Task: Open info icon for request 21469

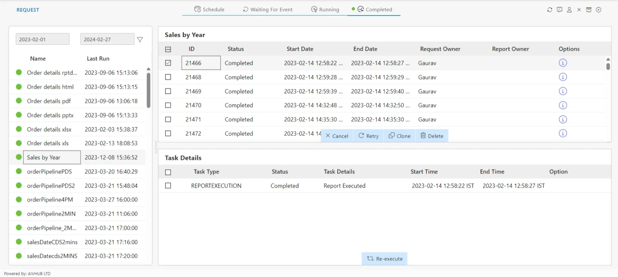Action: (x=563, y=91)
